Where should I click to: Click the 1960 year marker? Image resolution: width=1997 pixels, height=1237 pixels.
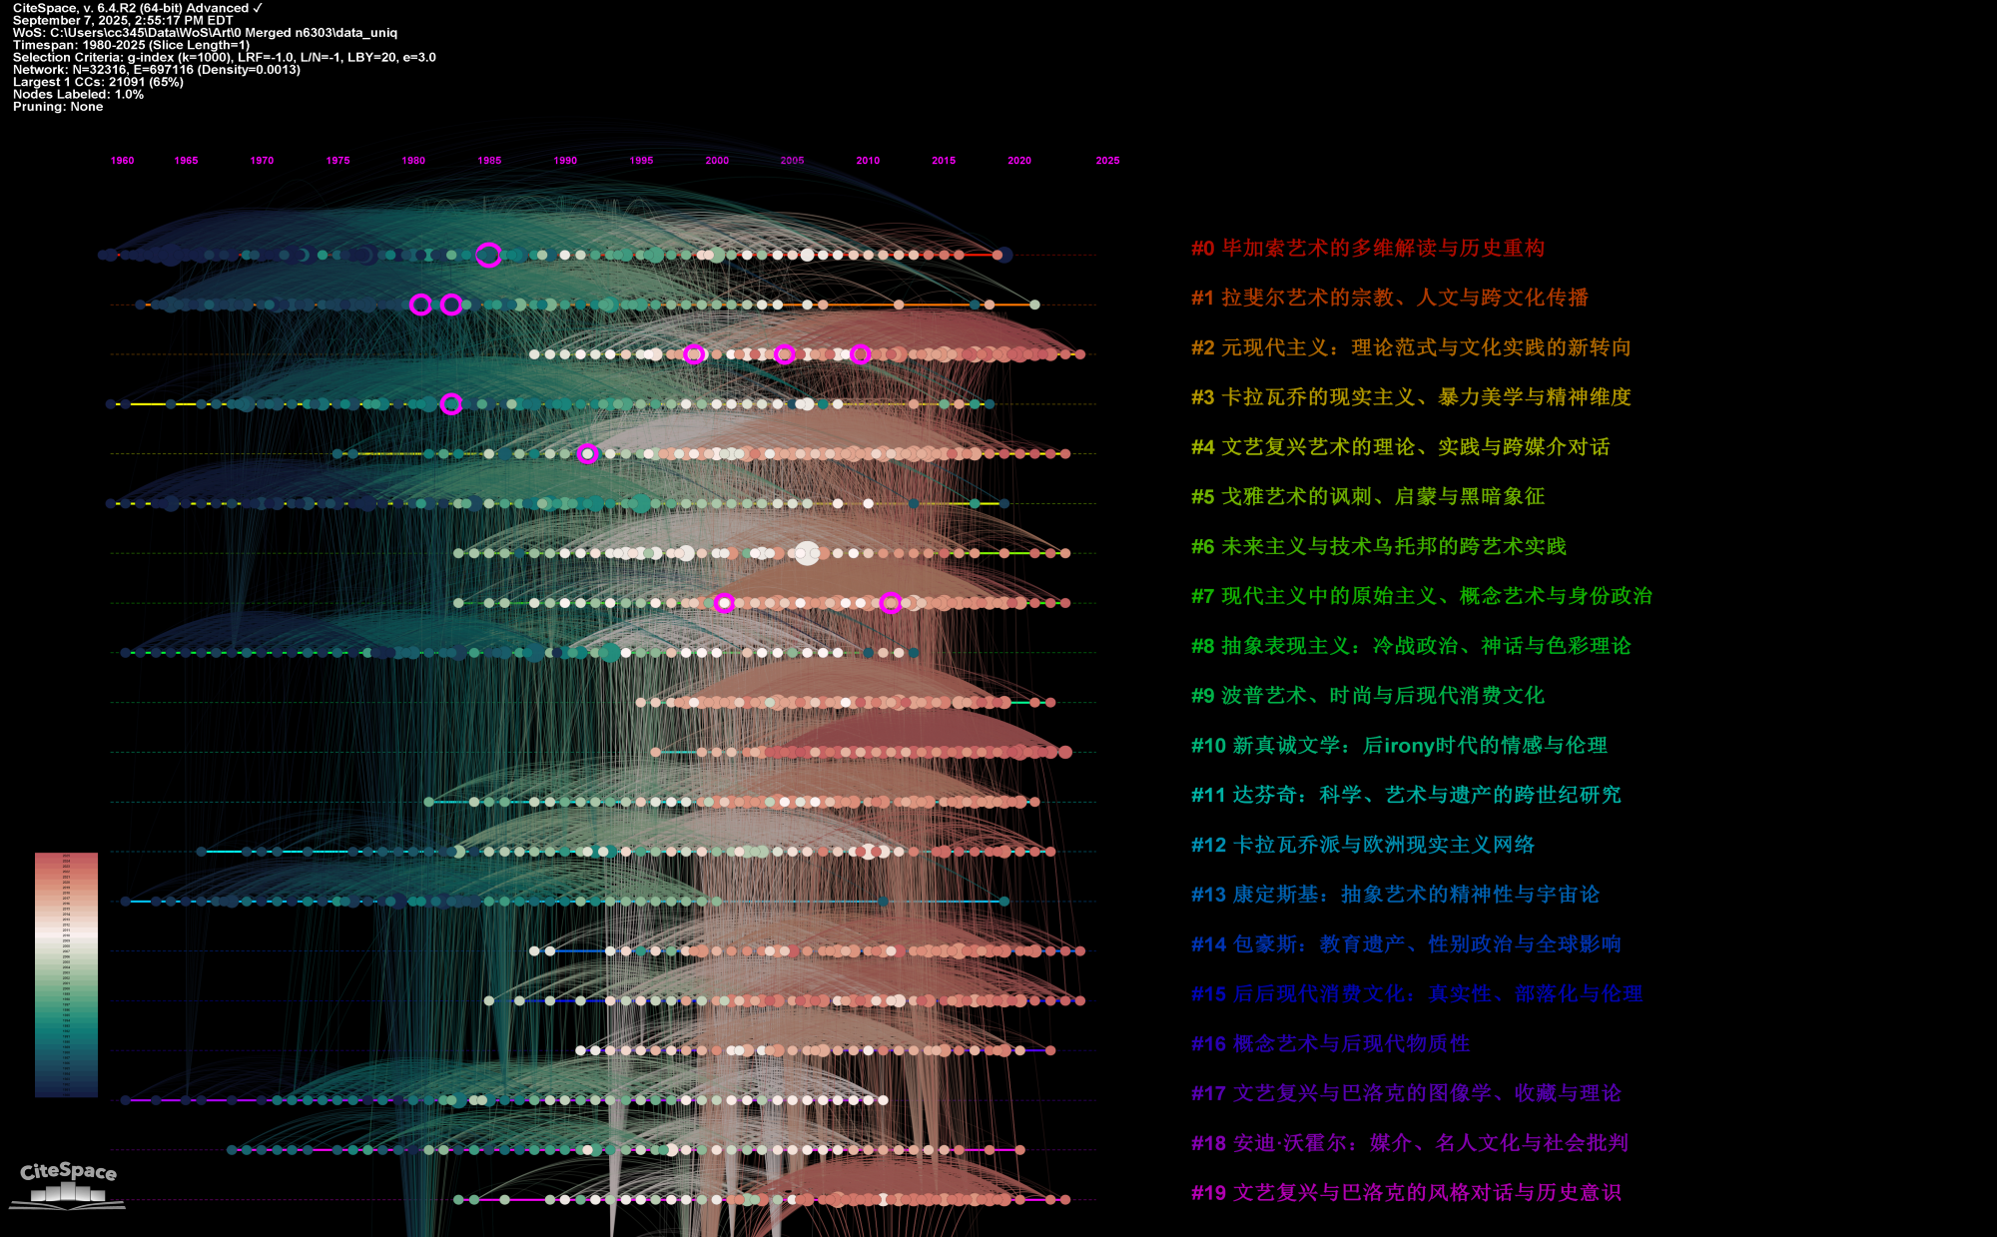pyautogui.click(x=122, y=161)
